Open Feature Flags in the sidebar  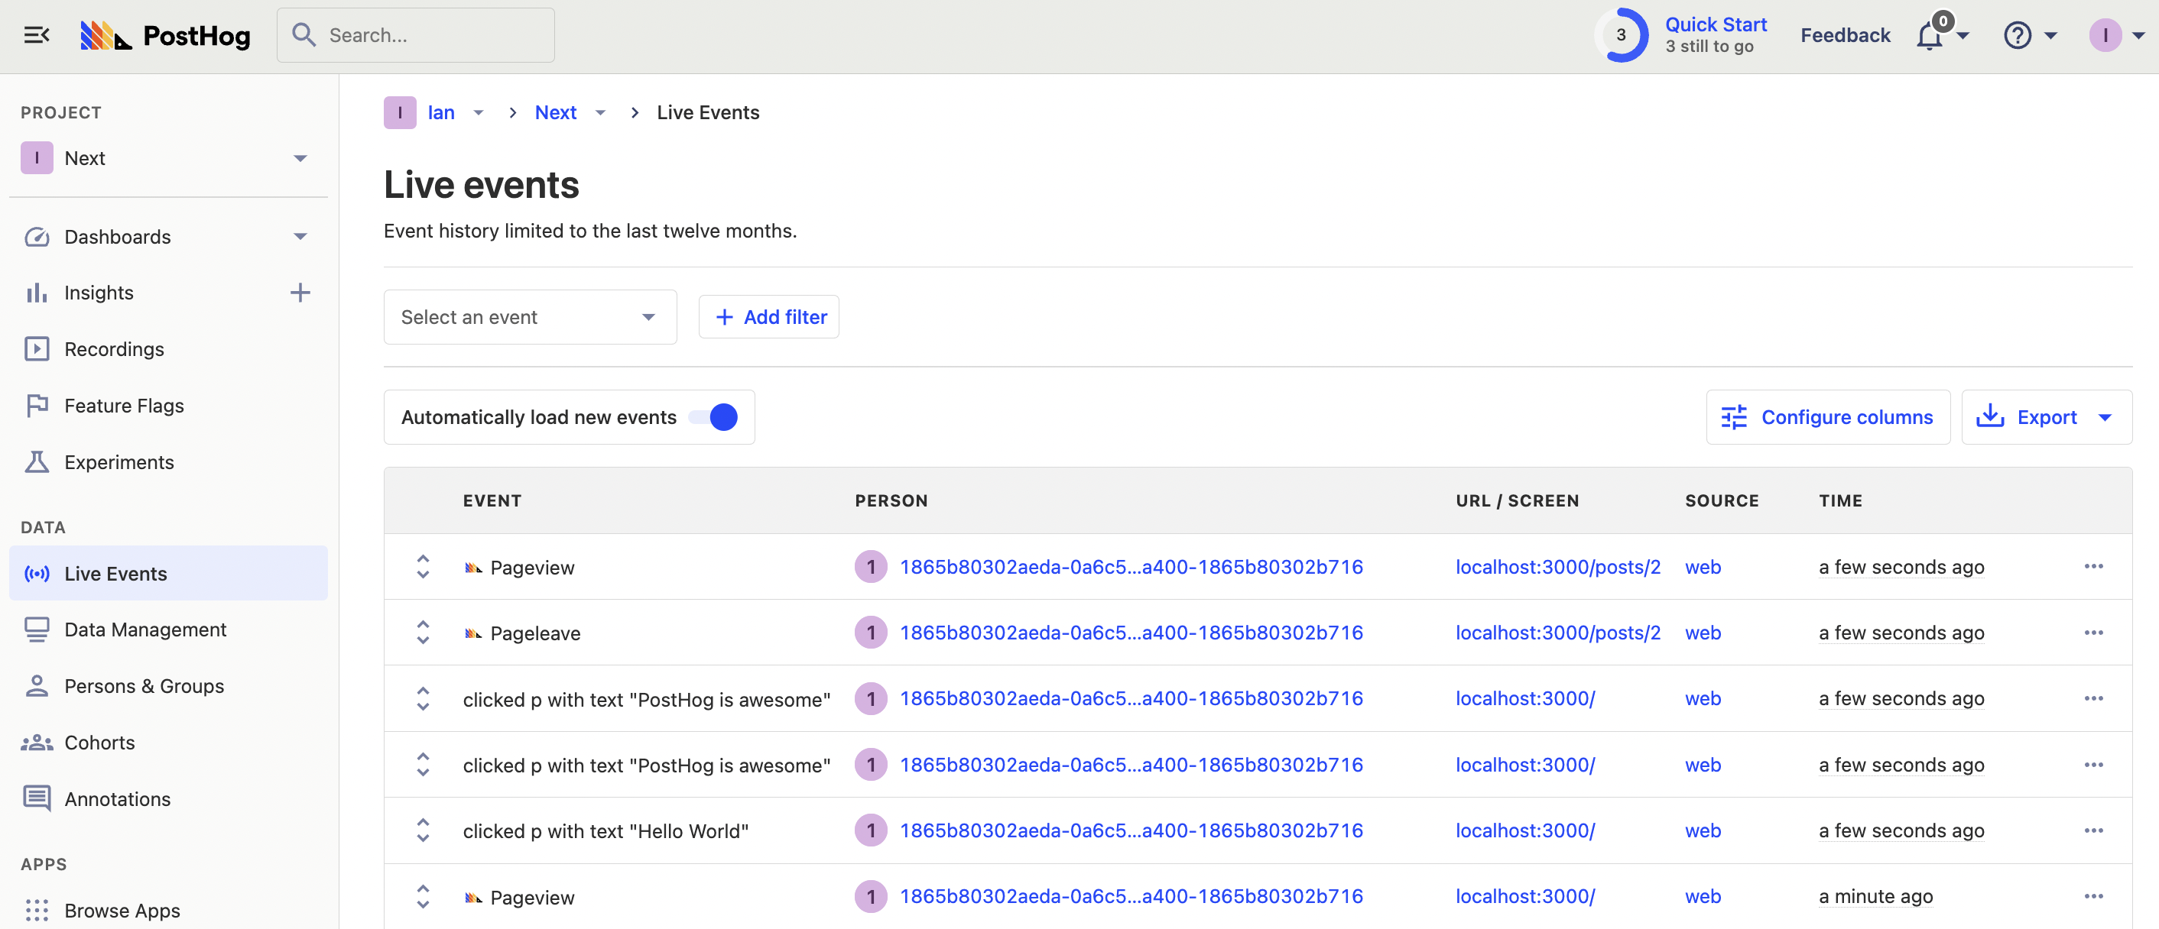click(124, 406)
